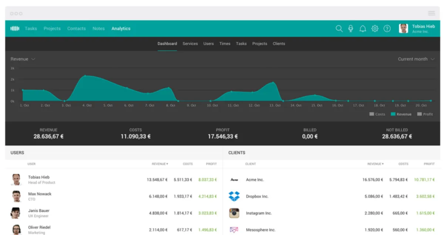Click the USER column header
Screen dimensions: 444x235
[31, 164]
